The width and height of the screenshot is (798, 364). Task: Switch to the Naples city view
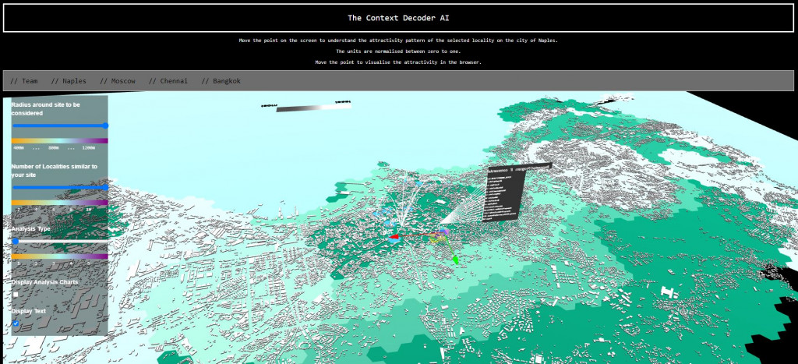point(74,81)
